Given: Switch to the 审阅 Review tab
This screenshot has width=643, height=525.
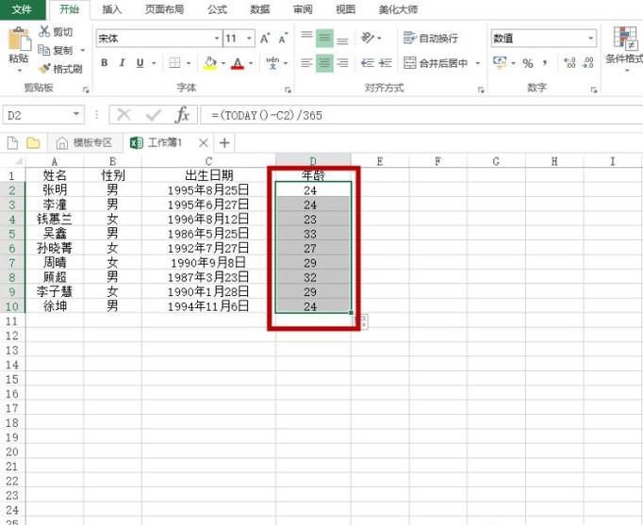Looking at the screenshot, I should (303, 9).
